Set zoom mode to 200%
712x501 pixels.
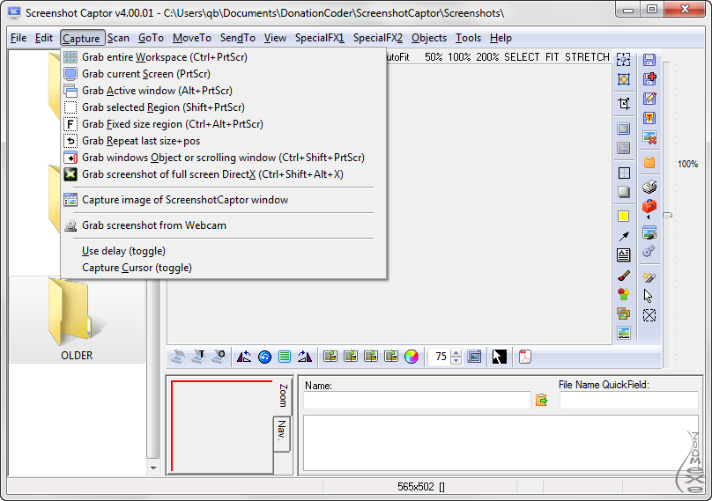coord(487,57)
